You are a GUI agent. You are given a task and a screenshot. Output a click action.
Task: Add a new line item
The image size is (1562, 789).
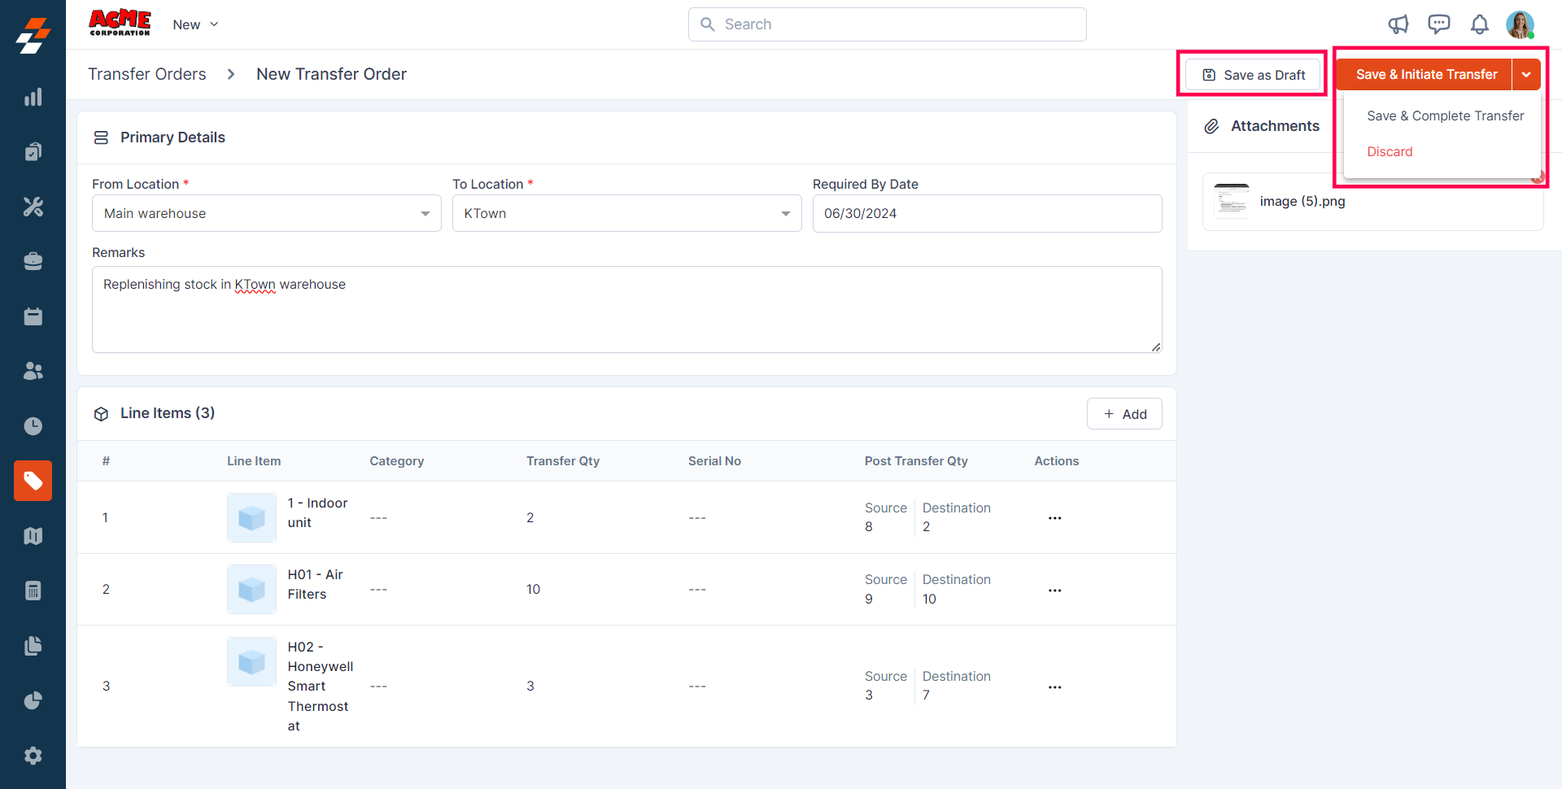point(1124,414)
